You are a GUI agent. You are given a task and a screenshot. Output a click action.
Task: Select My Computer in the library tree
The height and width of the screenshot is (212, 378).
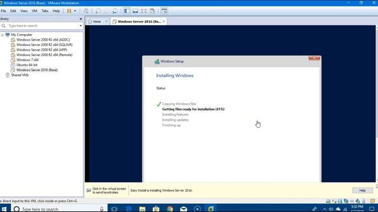coord(21,35)
